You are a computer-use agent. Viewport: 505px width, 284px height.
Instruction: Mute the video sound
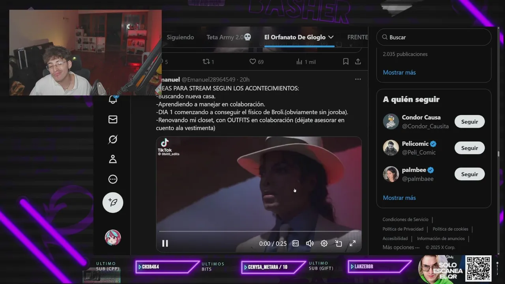tap(310, 243)
